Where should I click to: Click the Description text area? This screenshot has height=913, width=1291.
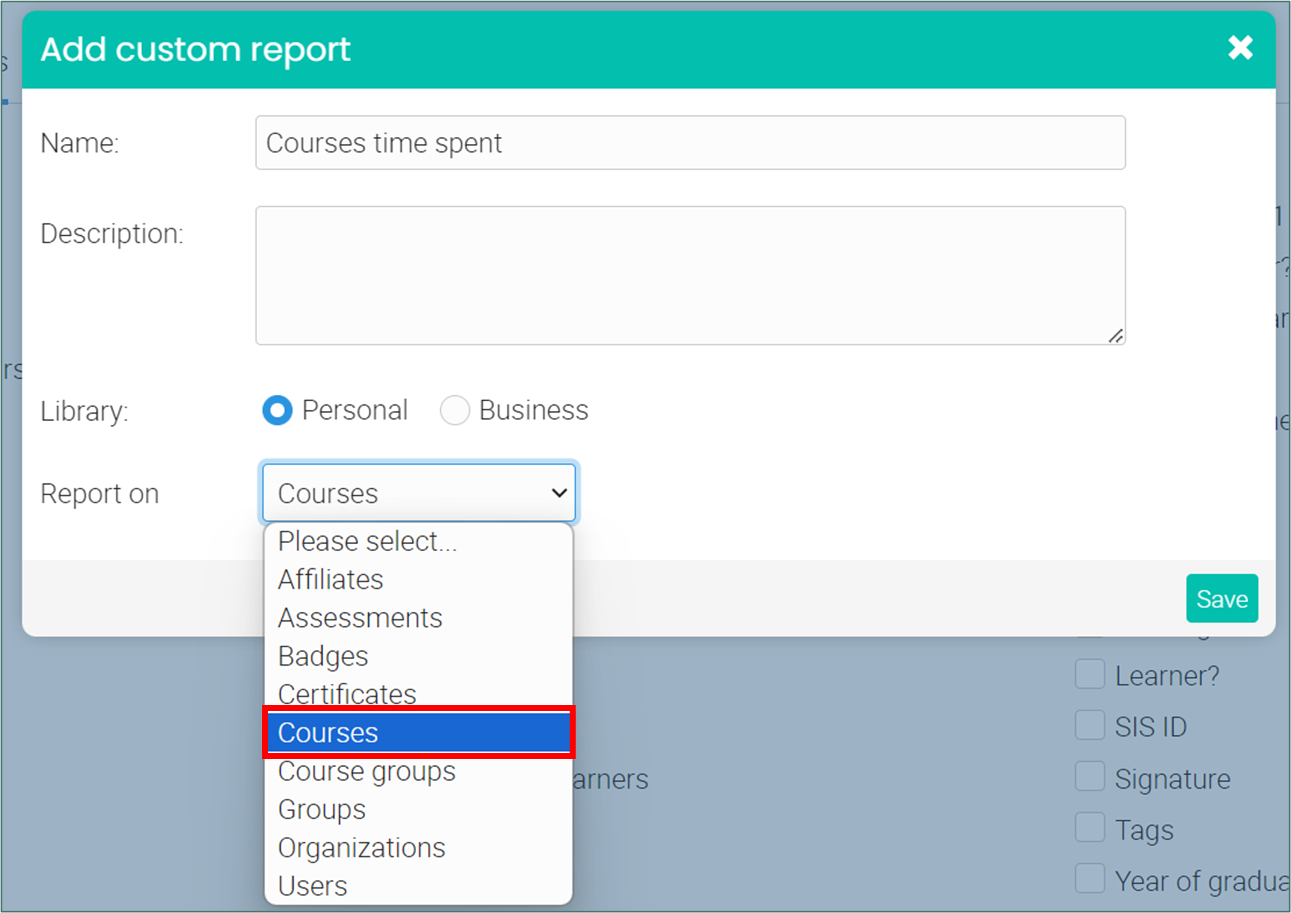pyautogui.click(x=690, y=275)
